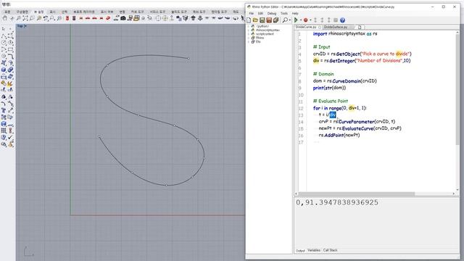Switch to the Output tab
The width and height of the screenshot is (464, 261).
(300, 250)
